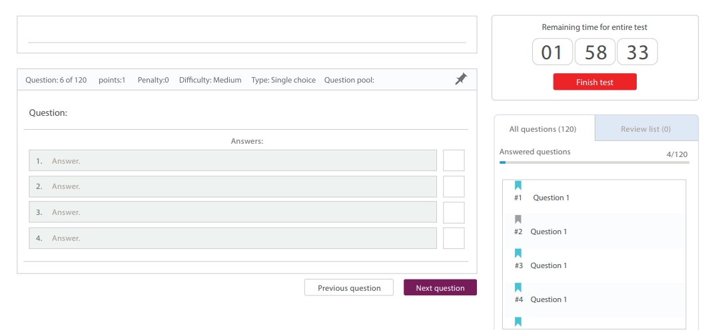Pin the current question with pushpin icon
The height and width of the screenshot is (330, 720).
pos(461,79)
